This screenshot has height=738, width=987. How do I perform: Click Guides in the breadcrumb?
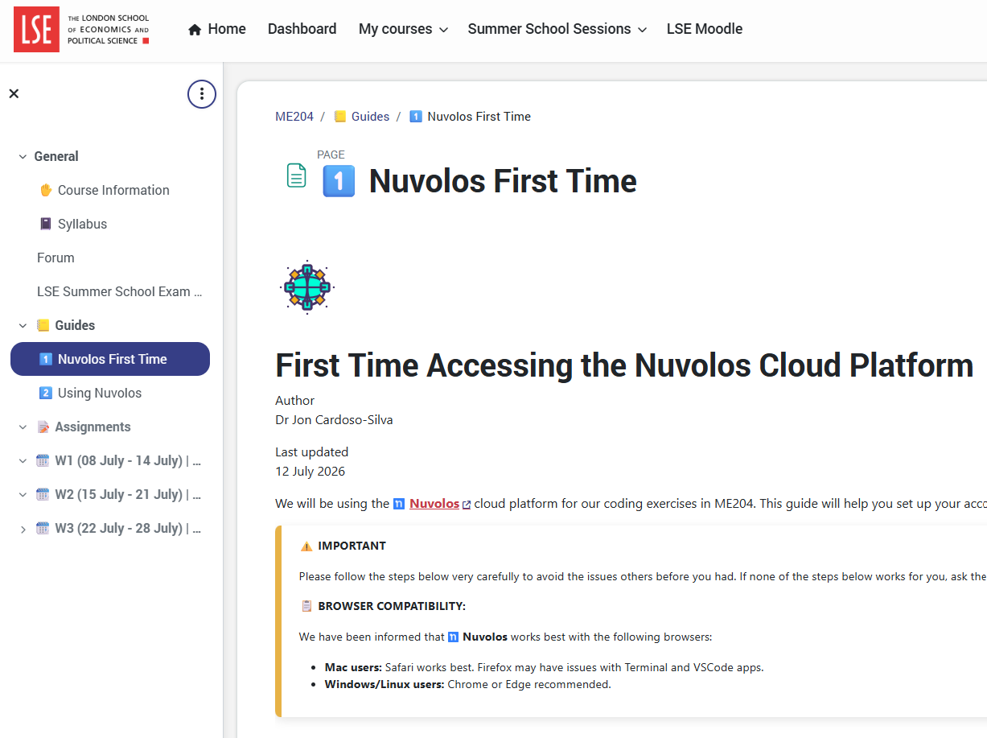coord(370,117)
